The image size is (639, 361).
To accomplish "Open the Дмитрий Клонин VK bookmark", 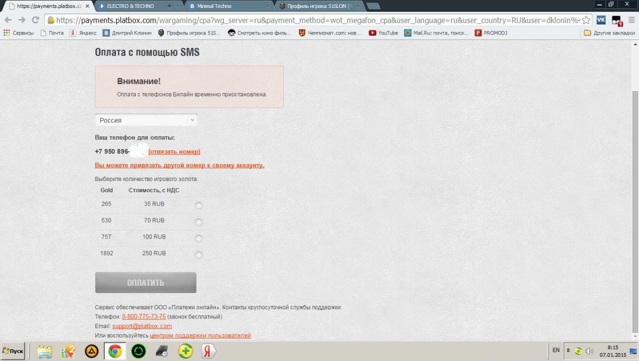I will pos(127,32).
